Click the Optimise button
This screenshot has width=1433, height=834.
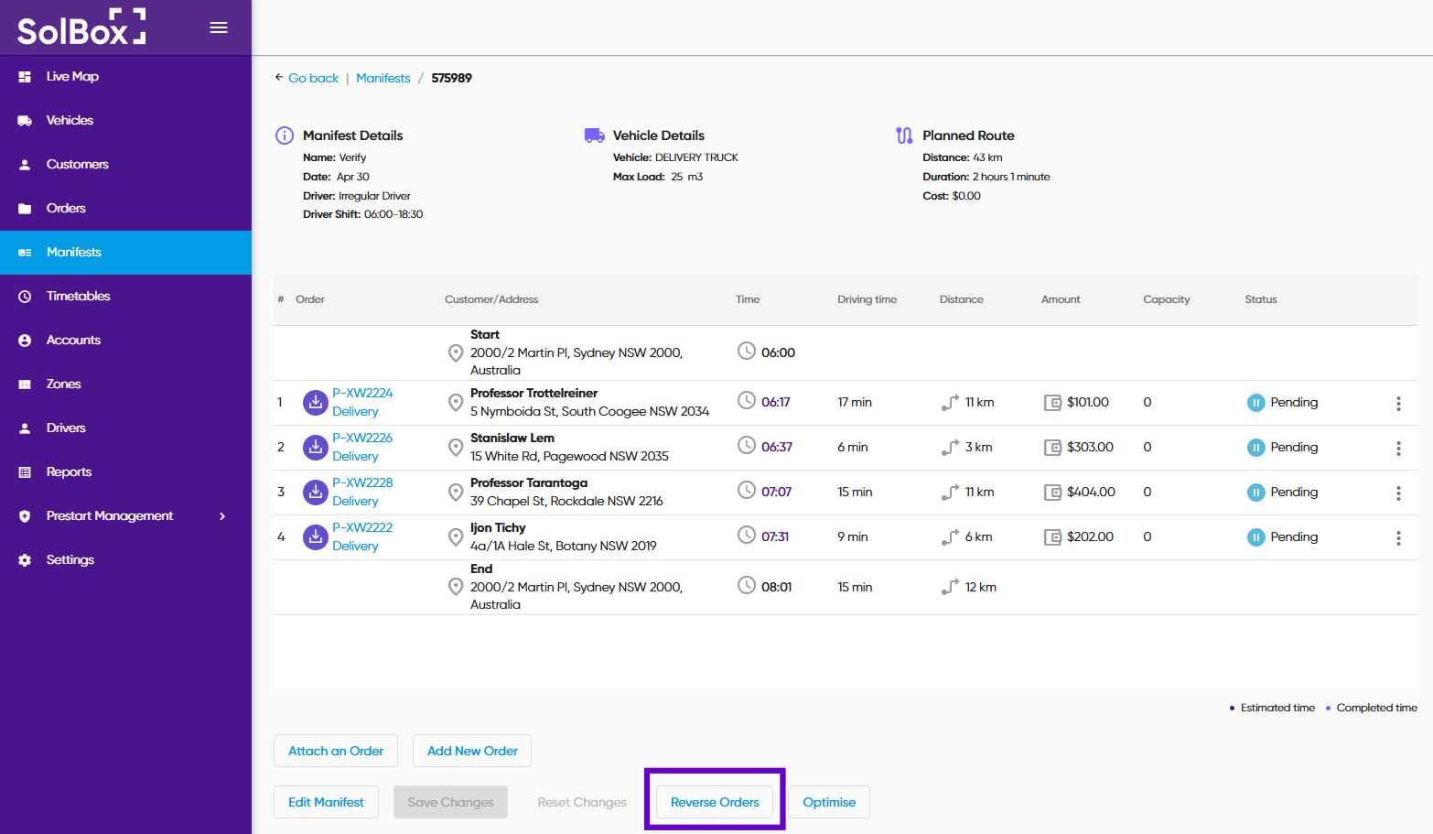(829, 802)
